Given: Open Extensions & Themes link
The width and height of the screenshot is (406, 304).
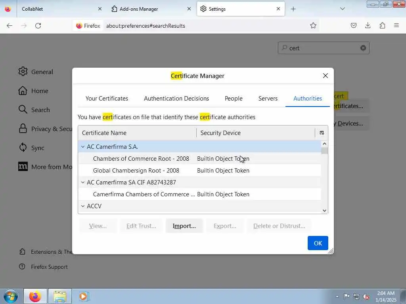Looking at the screenshot, I should coord(46,252).
